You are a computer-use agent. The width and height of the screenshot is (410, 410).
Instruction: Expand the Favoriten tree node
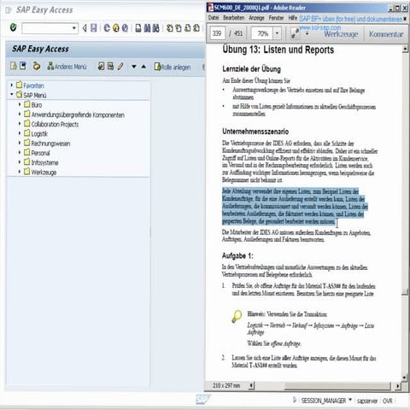pyautogui.click(x=12, y=85)
